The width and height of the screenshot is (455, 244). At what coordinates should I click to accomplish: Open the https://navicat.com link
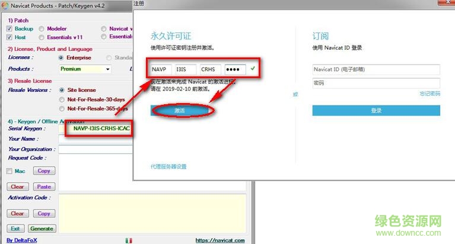point(220,240)
